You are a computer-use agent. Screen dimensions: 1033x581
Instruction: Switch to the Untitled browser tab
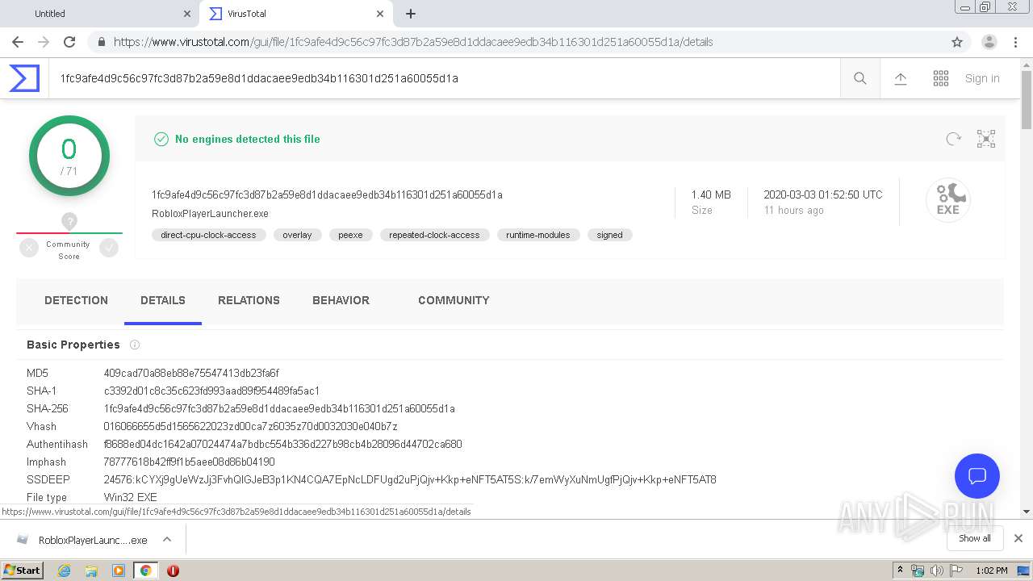point(100,14)
